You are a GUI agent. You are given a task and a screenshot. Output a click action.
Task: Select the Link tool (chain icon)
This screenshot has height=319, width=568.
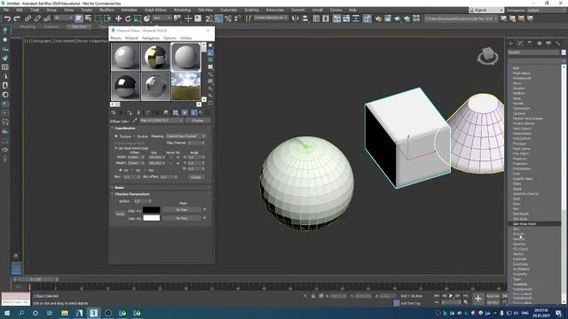(x=28, y=19)
